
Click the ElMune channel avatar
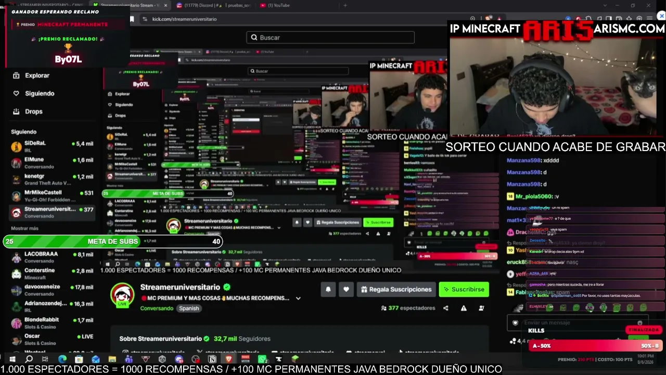pos(16,164)
